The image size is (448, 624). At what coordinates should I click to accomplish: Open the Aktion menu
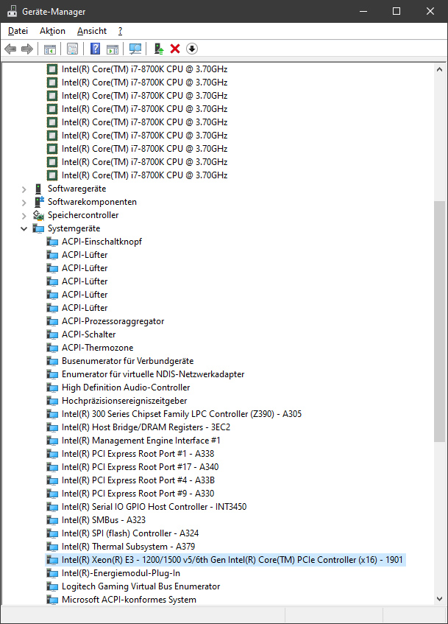pos(52,31)
